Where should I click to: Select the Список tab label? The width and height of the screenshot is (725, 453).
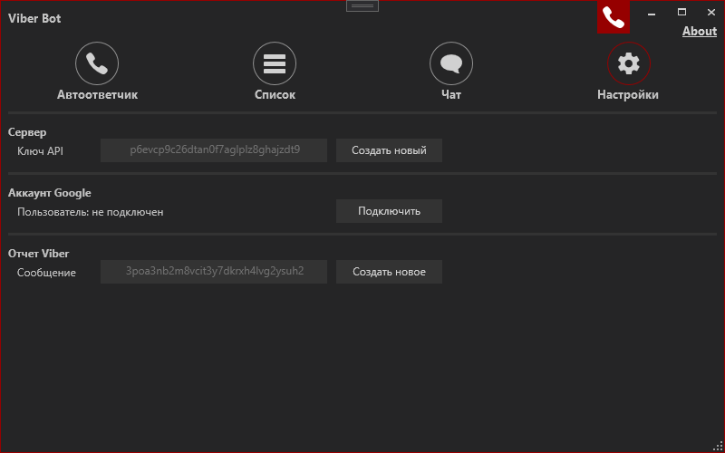point(275,95)
